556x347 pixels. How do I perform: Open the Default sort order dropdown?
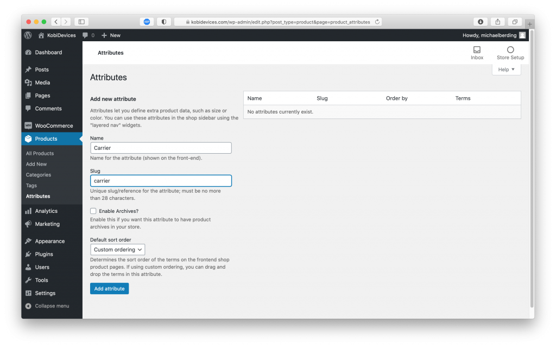click(x=118, y=250)
